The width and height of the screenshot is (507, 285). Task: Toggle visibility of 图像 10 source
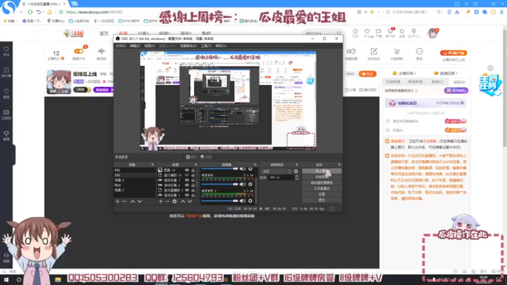coord(187,170)
